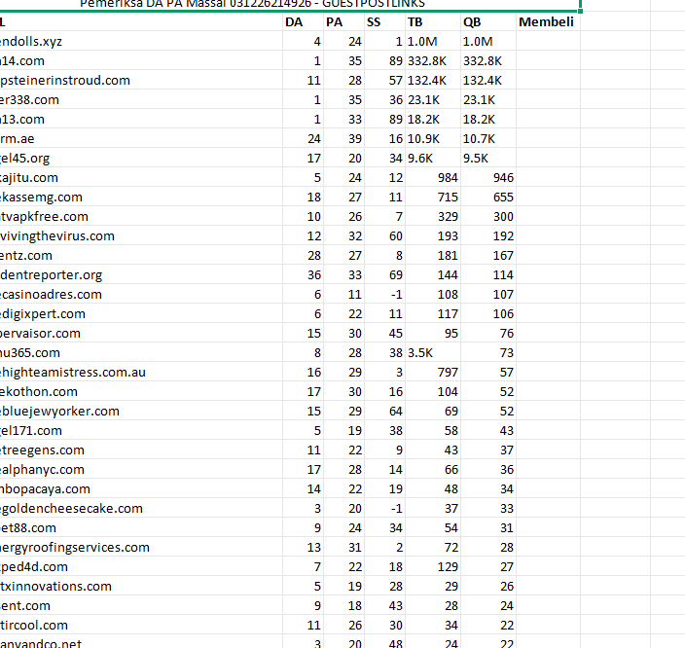This screenshot has height=648, width=685.
Task: Click the cell containing u365.com
Action: click(x=141, y=352)
